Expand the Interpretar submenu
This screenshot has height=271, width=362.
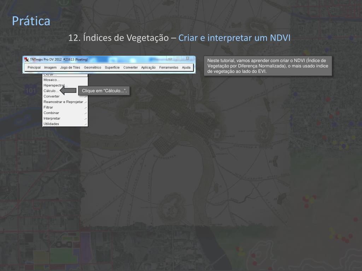pos(65,119)
